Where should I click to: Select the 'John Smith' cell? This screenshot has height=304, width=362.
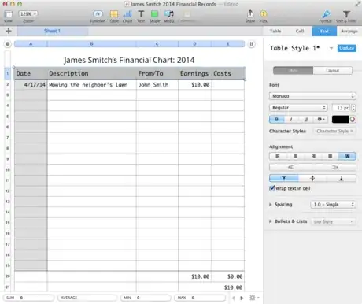tap(157, 84)
